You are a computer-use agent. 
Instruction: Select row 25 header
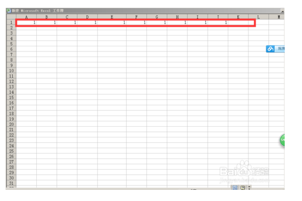(11, 151)
